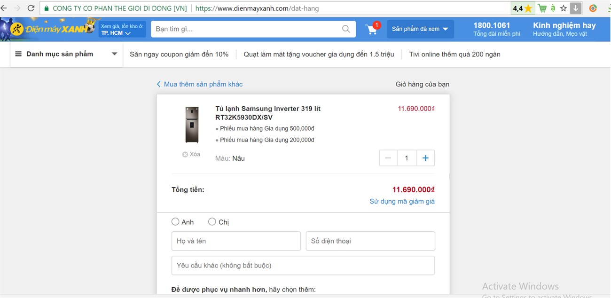Open the Tủ lạnh Samsung Inverter 319 lít title
611x298 pixels.
coord(268,113)
